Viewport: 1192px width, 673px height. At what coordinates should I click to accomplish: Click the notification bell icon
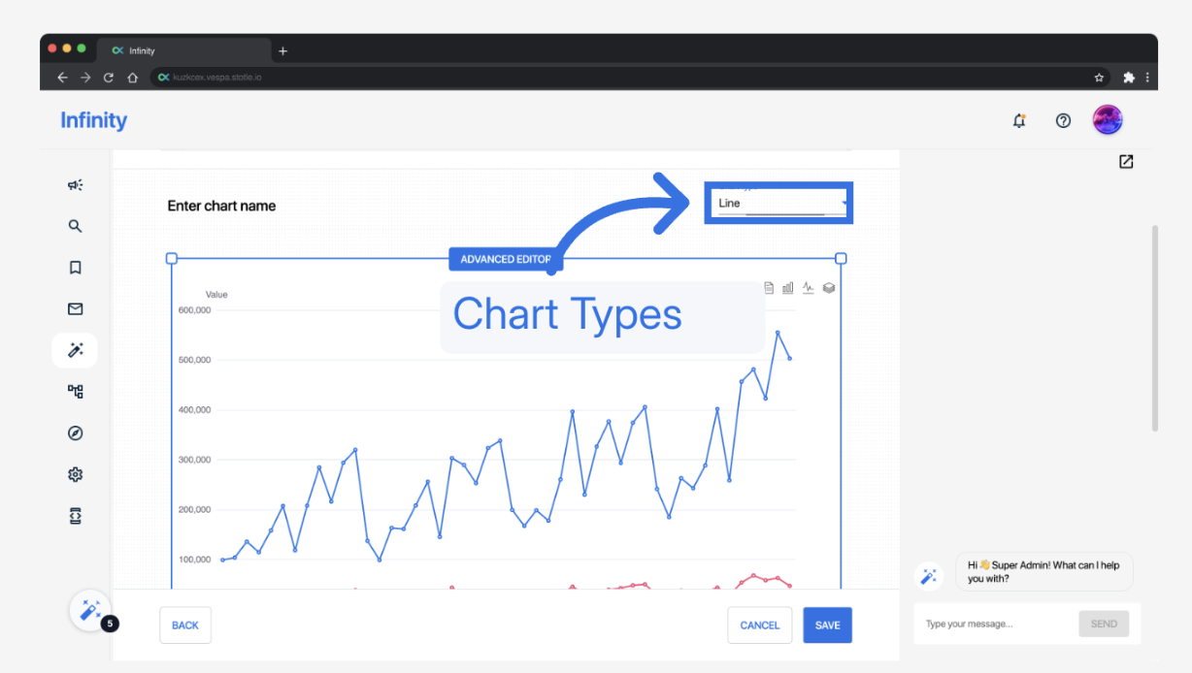(x=1019, y=121)
